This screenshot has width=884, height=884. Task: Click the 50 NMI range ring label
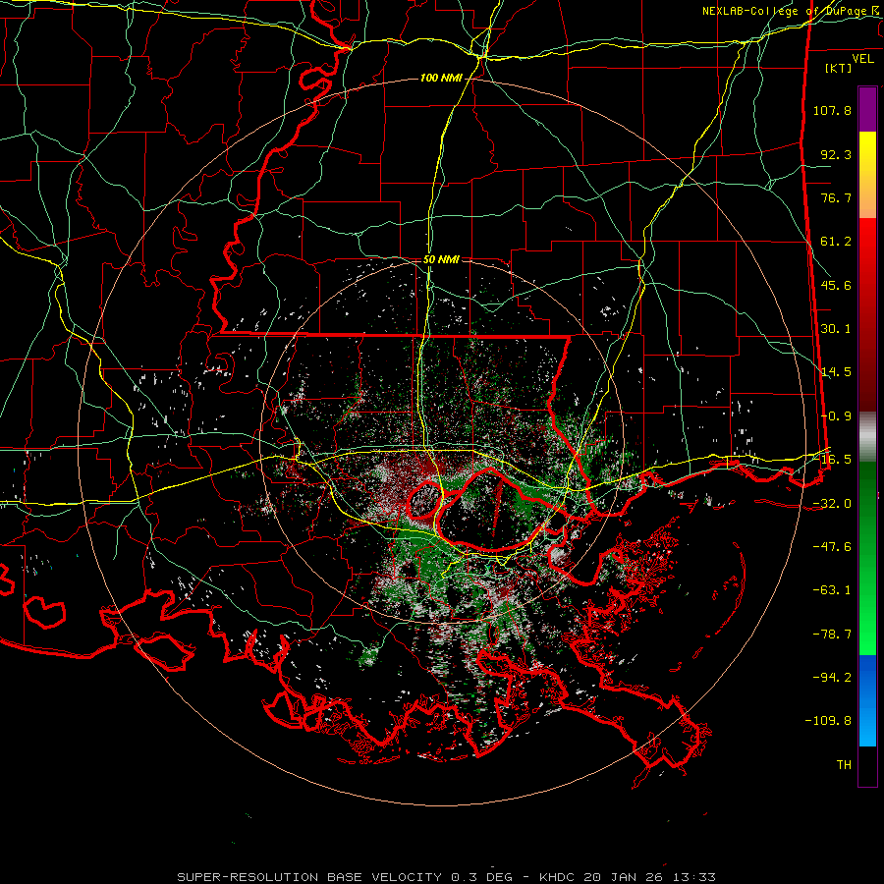[441, 260]
